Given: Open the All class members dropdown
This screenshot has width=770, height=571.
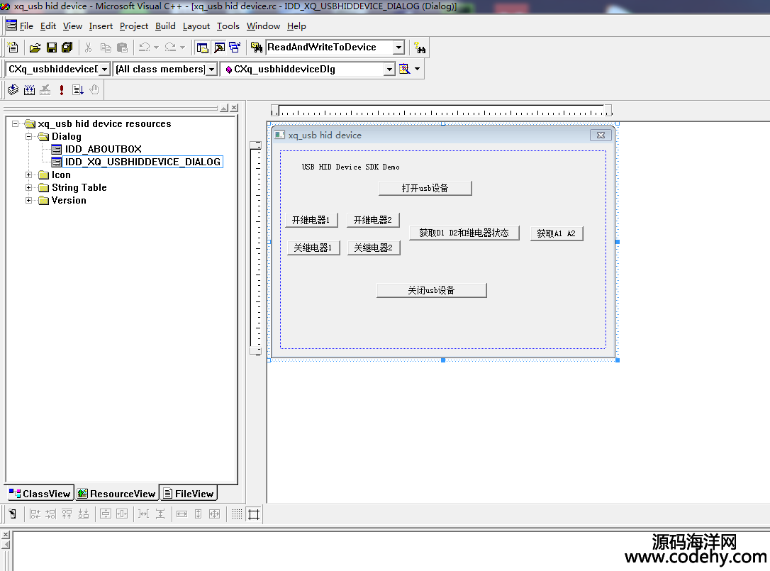Looking at the screenshot, I should pos(212,70).
